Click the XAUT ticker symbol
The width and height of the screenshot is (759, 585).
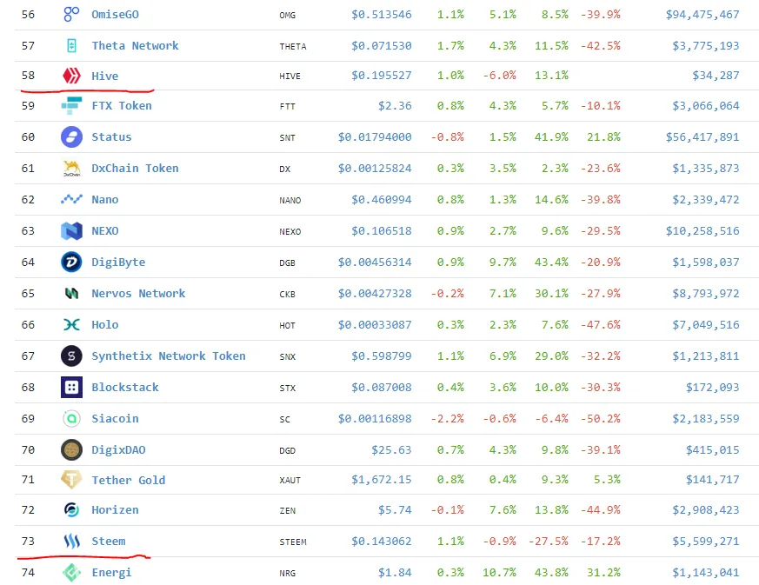click(x=290, y=481)
